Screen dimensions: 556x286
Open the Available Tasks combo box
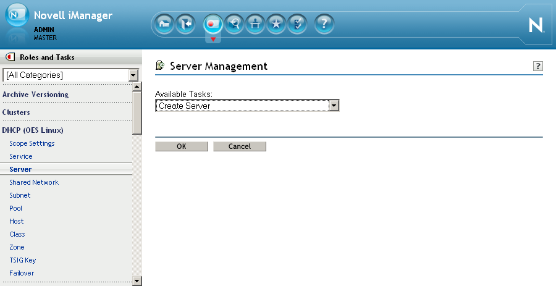point(247,106)
